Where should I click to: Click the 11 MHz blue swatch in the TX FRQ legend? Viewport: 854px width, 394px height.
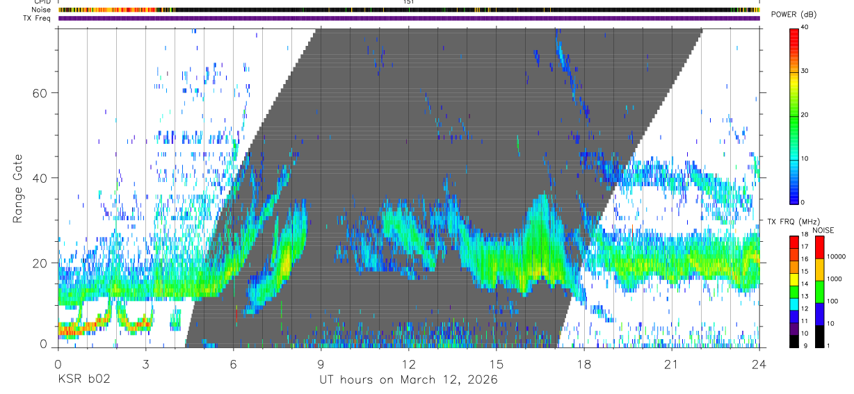tap(793, 316)
